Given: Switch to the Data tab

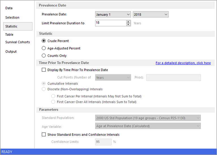Looking at the screenshot, I should 9,8.
